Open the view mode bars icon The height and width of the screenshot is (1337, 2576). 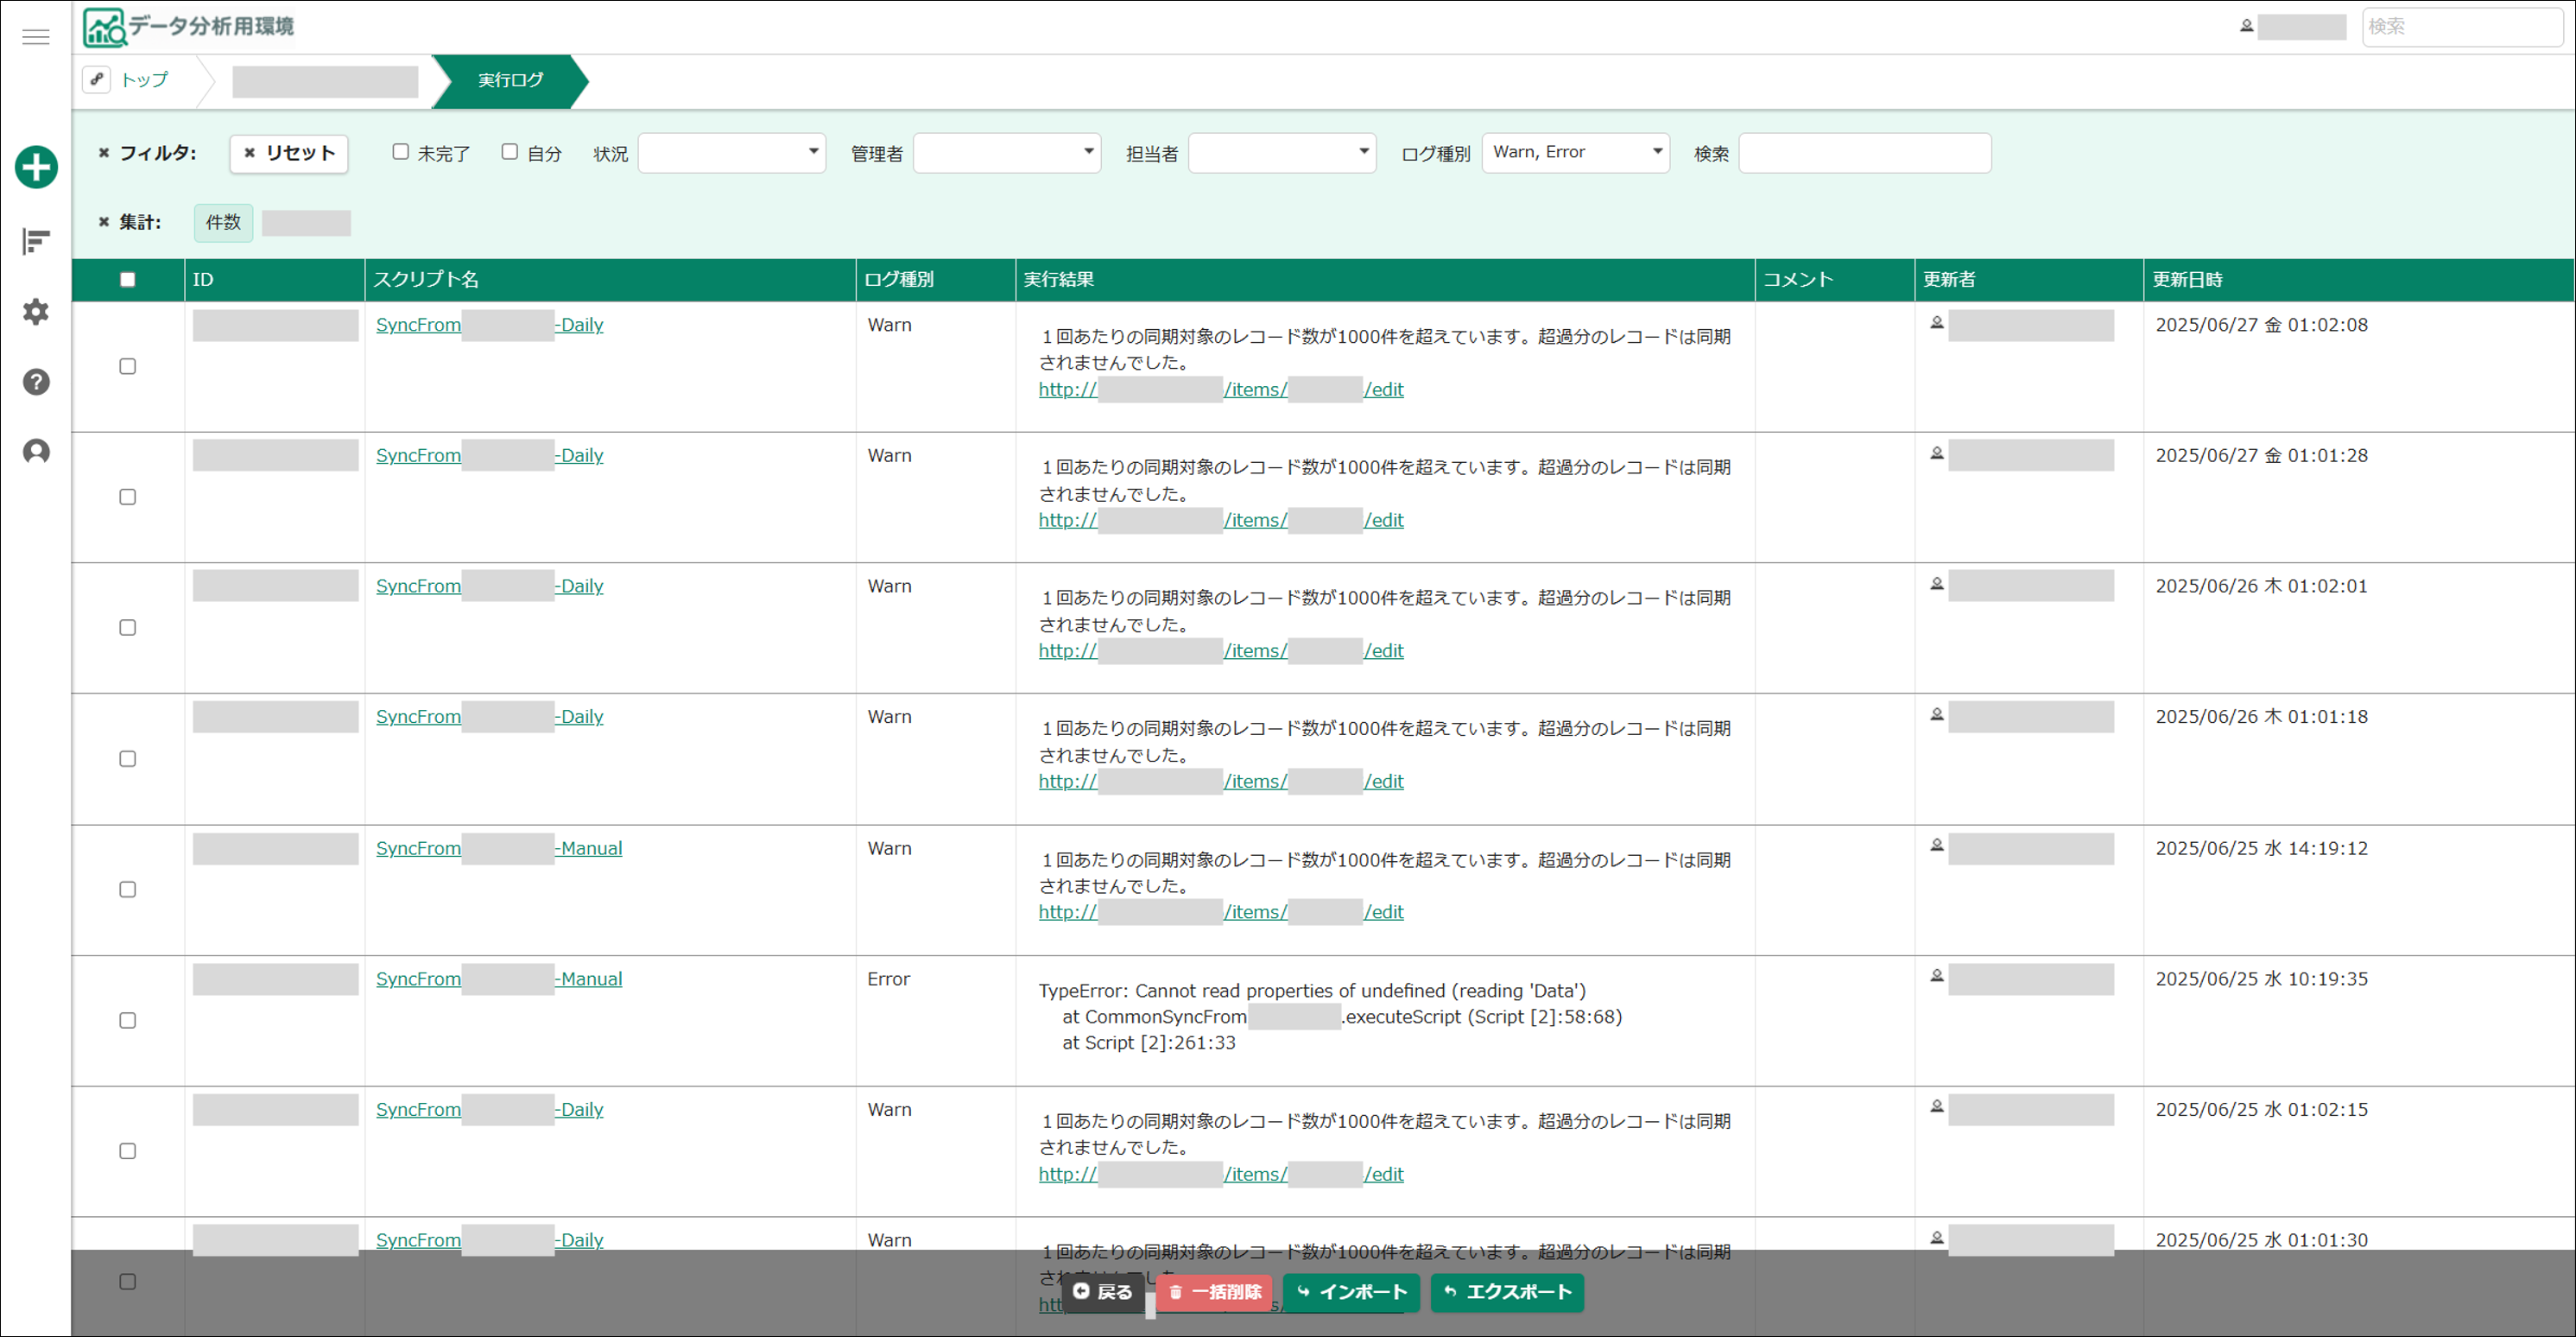[x=36, y=241]
